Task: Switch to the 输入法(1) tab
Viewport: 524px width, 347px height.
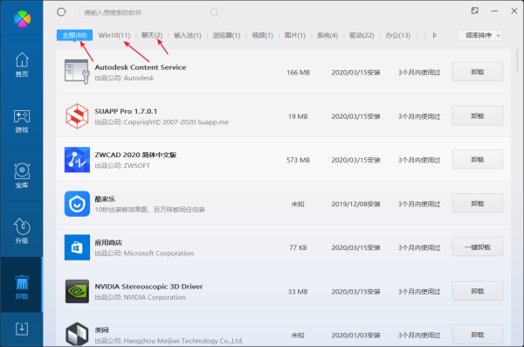Action: pyautogui.click(x=188, y=35)
